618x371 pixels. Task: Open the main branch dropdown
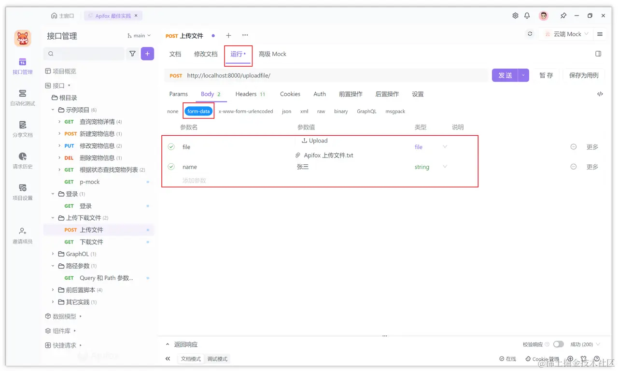[139, 35]
